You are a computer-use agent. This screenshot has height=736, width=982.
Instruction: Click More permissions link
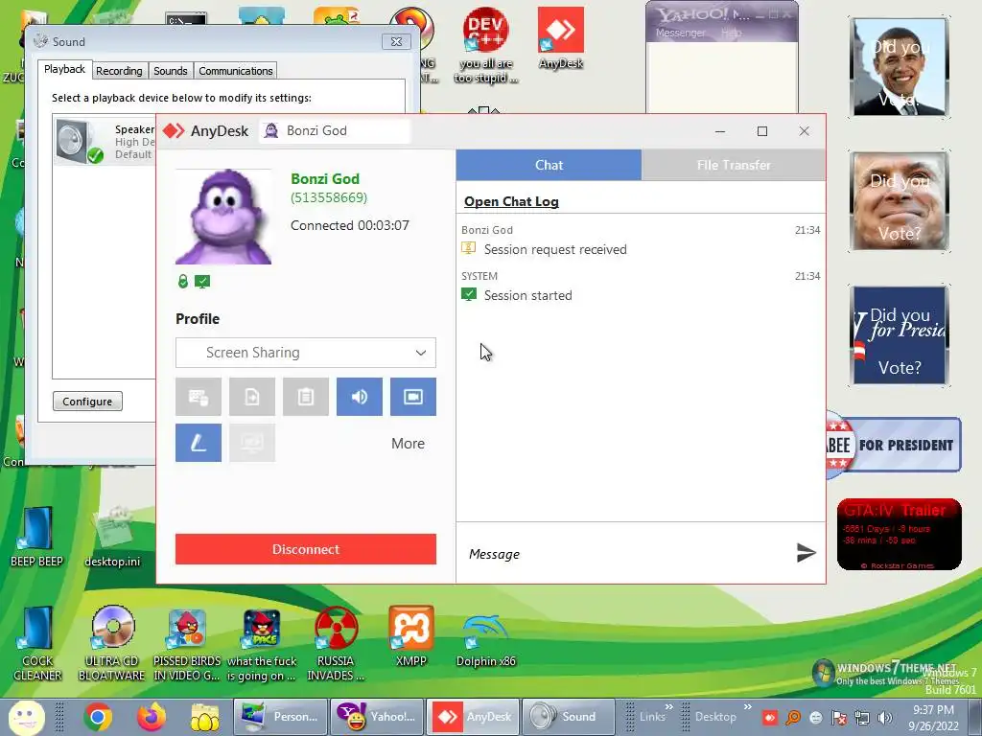[x=408, y=444]
